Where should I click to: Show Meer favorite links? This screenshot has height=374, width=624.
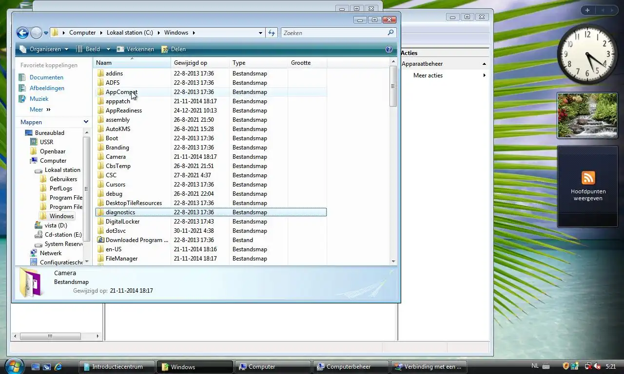coord(40,110)
